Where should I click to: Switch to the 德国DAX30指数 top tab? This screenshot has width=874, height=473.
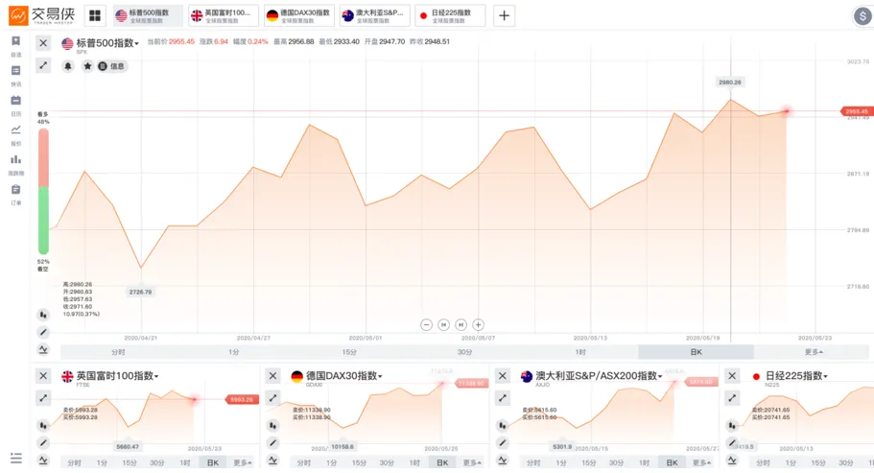click(299, 15)
